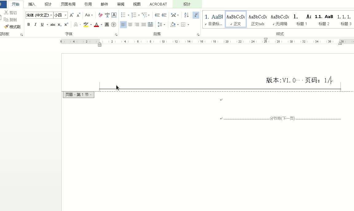Image resolution: width=354 pixels, height=211 pixels.
Task: Open the change case Aa dropdown
Action: pyautogui.click(x=89, y=15)
